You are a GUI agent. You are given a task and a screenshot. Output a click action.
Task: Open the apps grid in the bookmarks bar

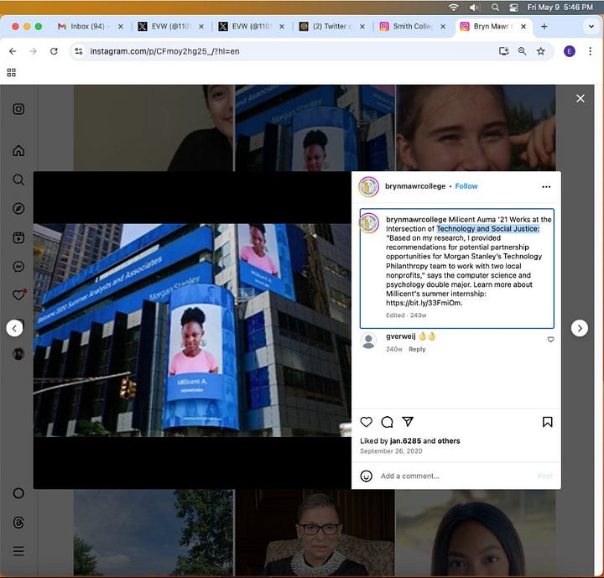click(x=12, y=72)
